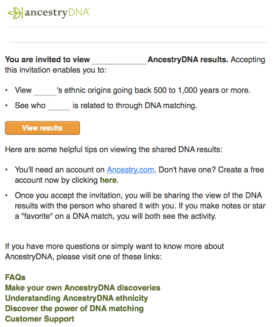Image resolution: width=276 pixels, height=327 pixels.
Task: Click the "is related to through DNA matching" text
Action: point(135,106)
